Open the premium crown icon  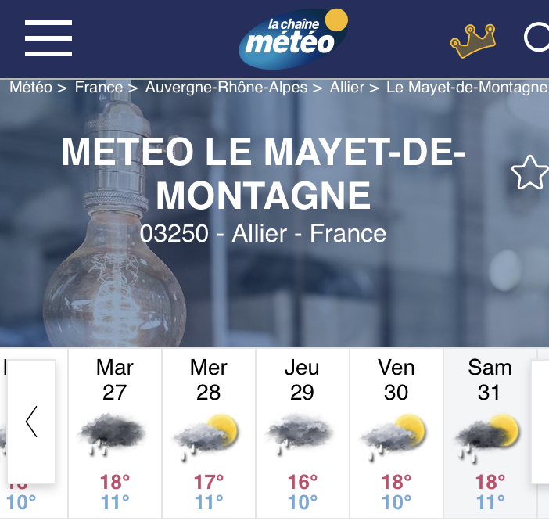pos(473,41)
